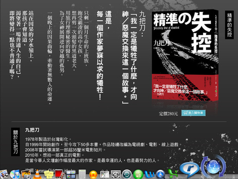Click vertical line 站在因果的分水嶺上
Image resolution: width=238 pixels, height=179 pixels.
tap(31, 36)
